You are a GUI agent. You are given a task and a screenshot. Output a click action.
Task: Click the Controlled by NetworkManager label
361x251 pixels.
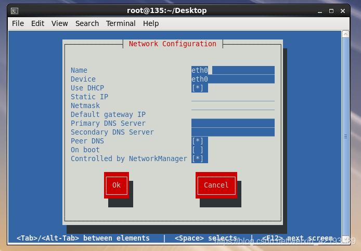click(x=129, y=158)
